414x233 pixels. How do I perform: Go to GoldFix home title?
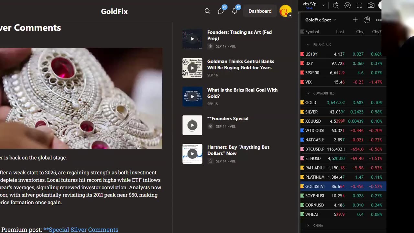pos(114,11)
